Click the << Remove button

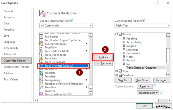[x=104, y=63]
